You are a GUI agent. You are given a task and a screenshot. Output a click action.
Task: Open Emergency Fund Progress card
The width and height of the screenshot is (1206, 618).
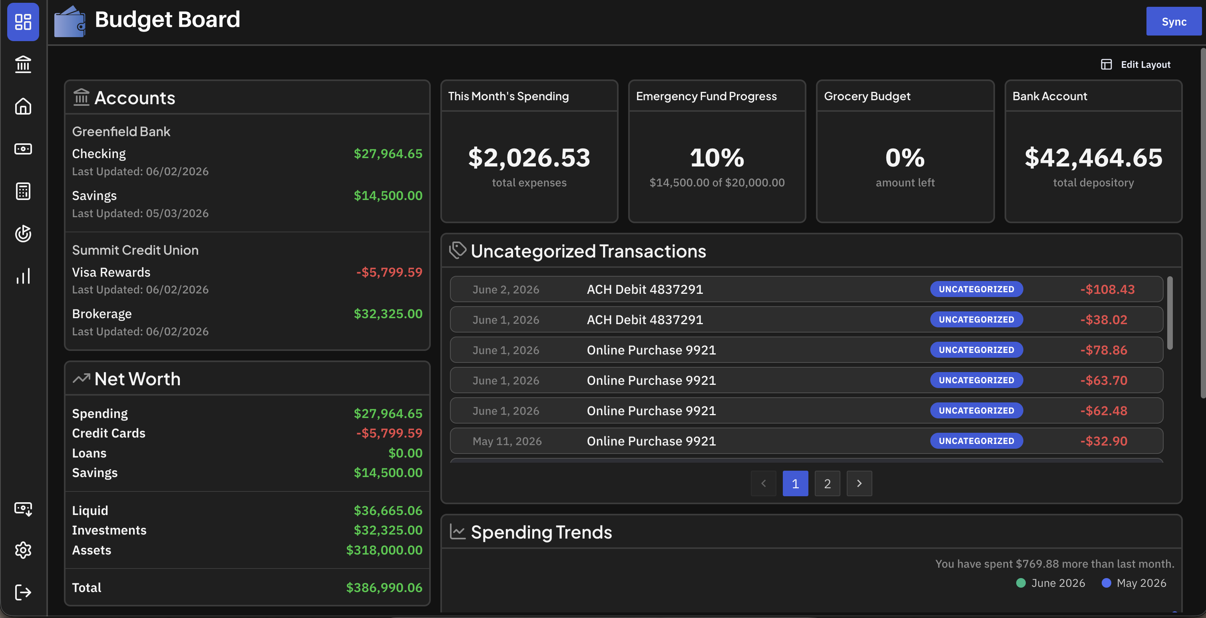pyautogui.click(x=717, y=151)
